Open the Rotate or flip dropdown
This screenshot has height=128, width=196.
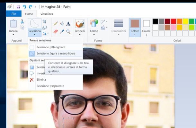46,33
